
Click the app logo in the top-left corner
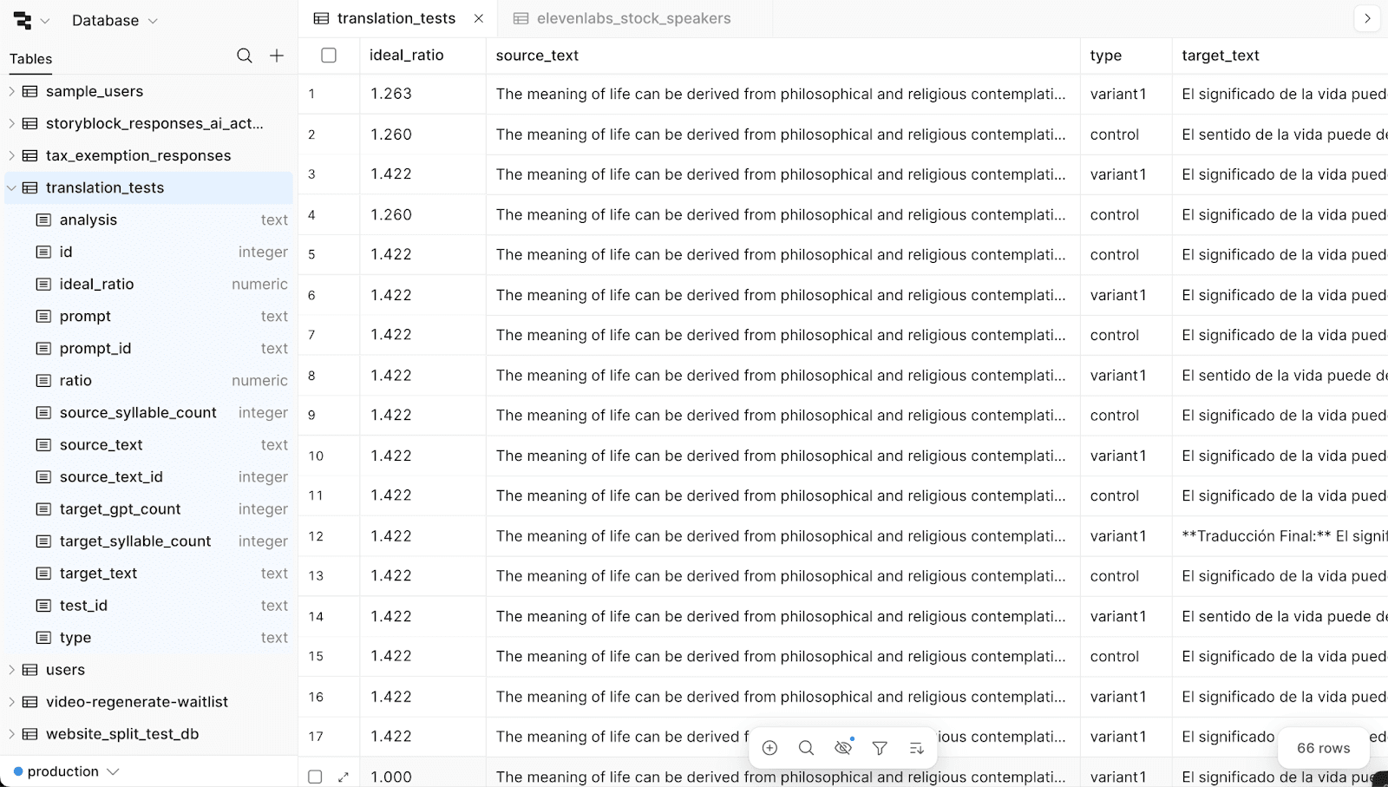(25, 20)
